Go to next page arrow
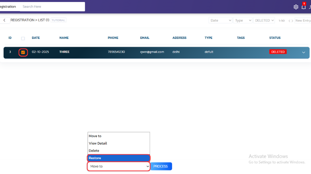Screen dimensions: 311x174 point(293,21)
